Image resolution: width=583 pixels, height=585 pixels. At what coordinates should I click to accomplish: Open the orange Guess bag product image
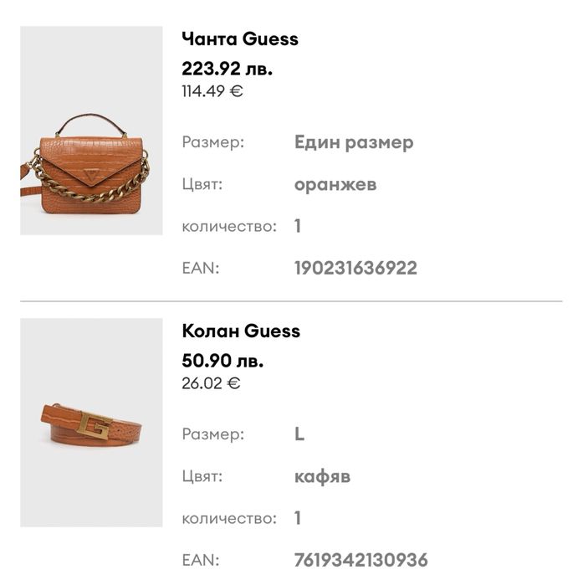[91, 131]
